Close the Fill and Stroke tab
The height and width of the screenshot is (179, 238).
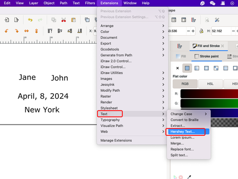pos(223,46)
